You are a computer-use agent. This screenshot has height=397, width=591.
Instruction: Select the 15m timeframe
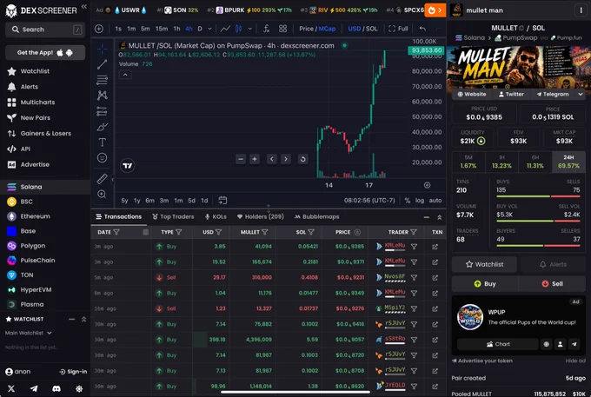[162, 29]
